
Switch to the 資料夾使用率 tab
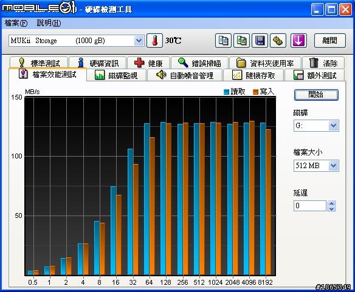(265, 63)
